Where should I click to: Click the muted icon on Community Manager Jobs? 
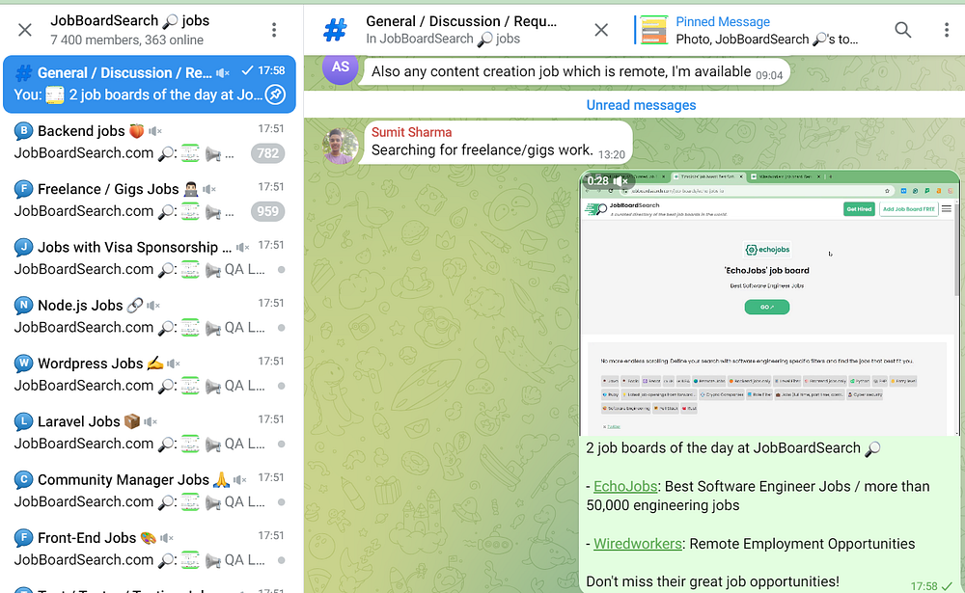tap(240, 480)
